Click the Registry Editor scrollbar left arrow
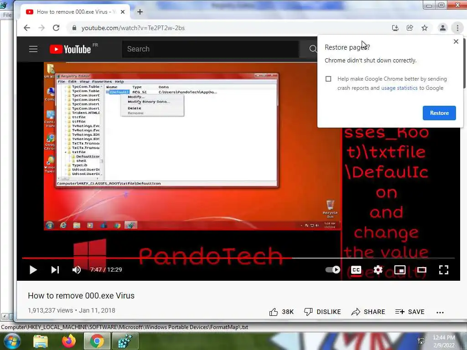467x350 pixels. click(x=5, y=316)
